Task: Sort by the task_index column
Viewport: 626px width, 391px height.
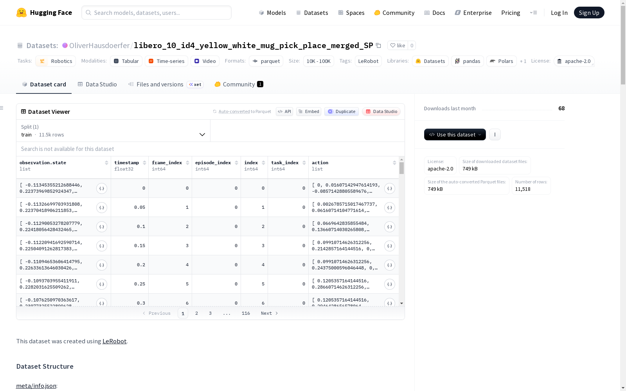Action: coord(304,163)
